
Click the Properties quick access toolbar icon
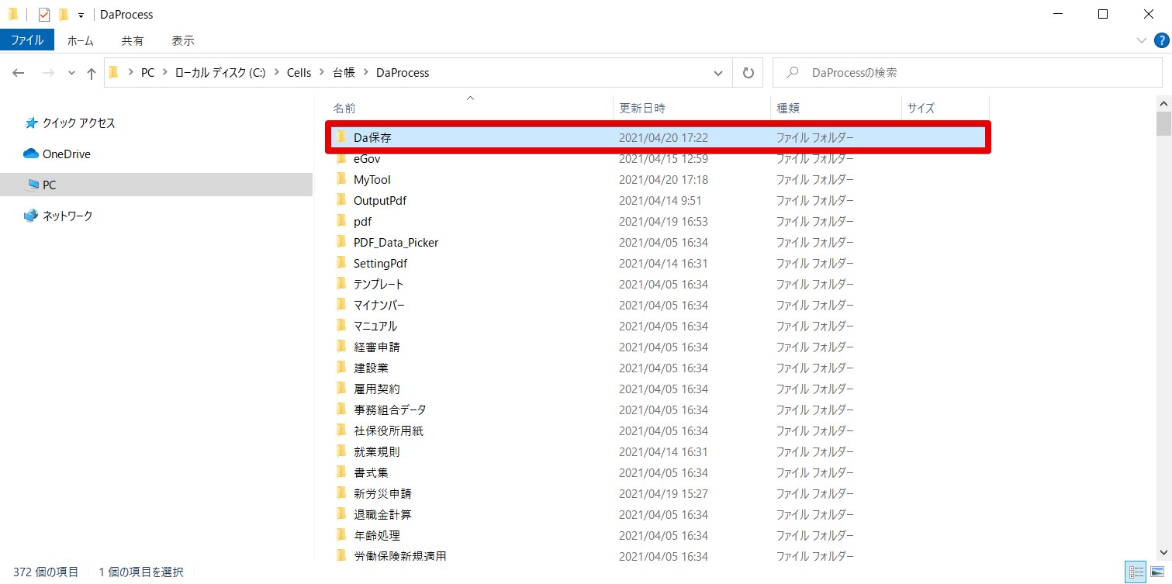tap(44, 14)
